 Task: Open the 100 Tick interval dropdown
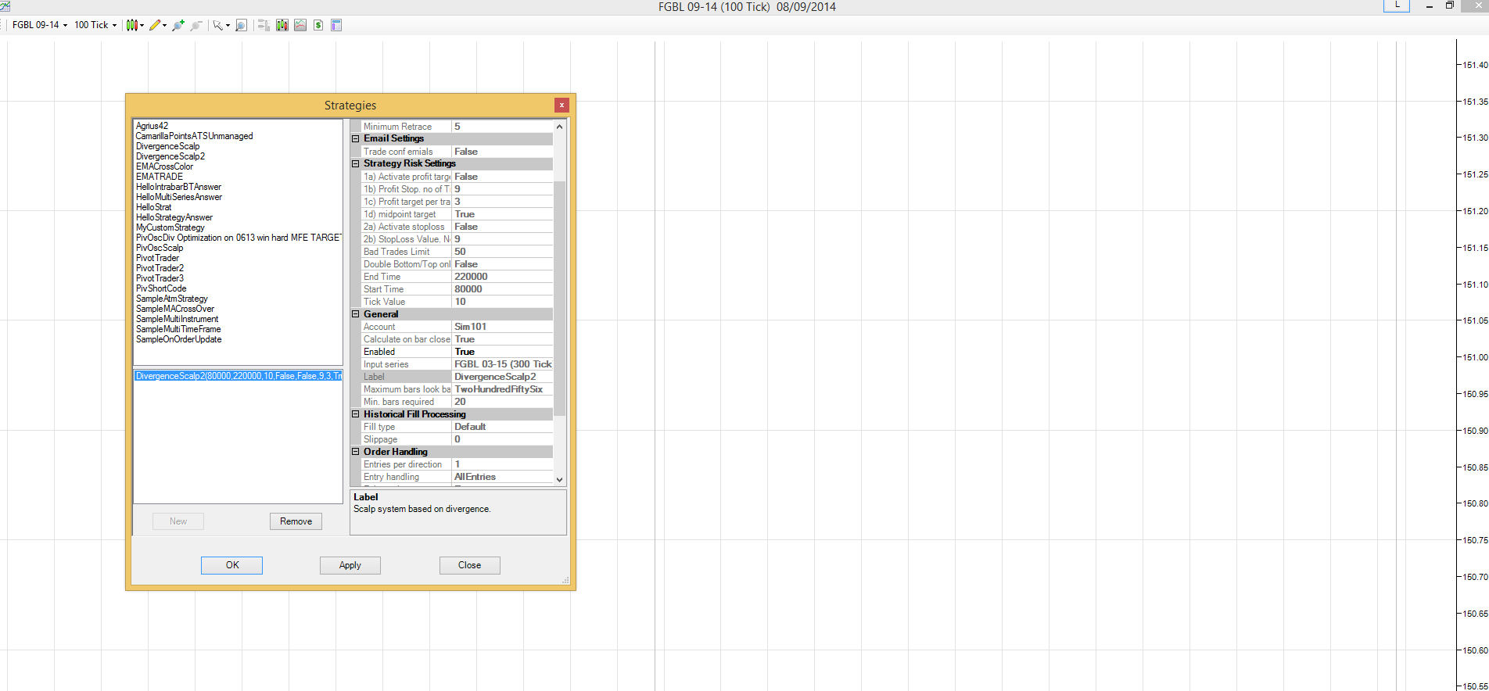(x=95, y=25)
